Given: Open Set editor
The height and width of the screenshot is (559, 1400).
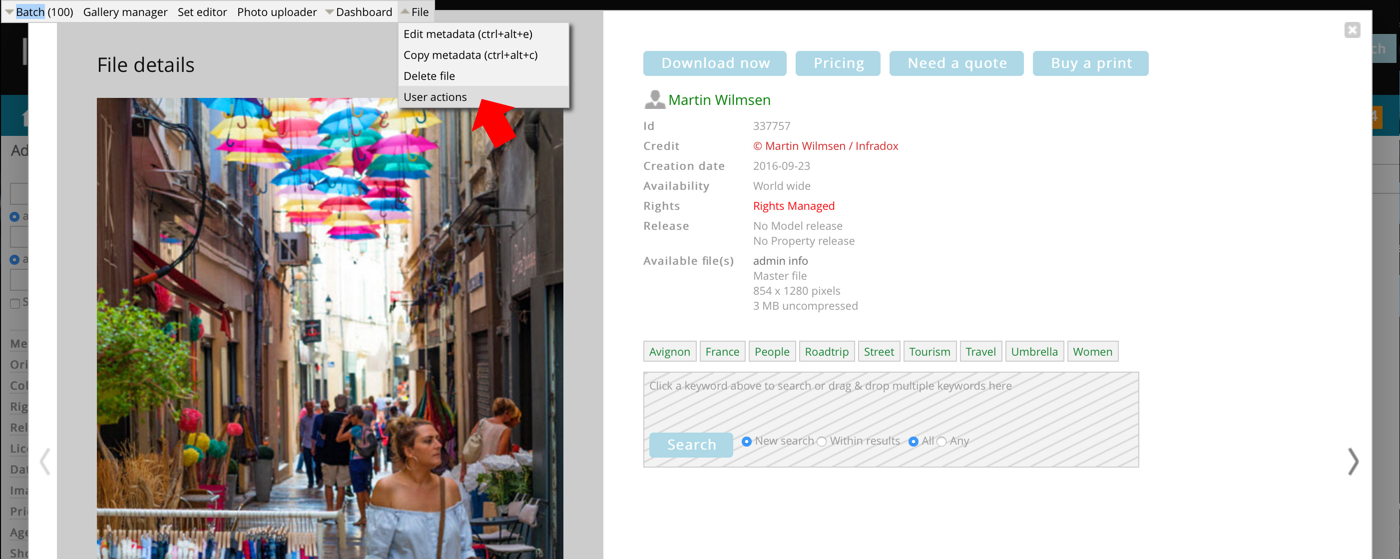Looking at the screenshot, I should [x=202, y=12].
